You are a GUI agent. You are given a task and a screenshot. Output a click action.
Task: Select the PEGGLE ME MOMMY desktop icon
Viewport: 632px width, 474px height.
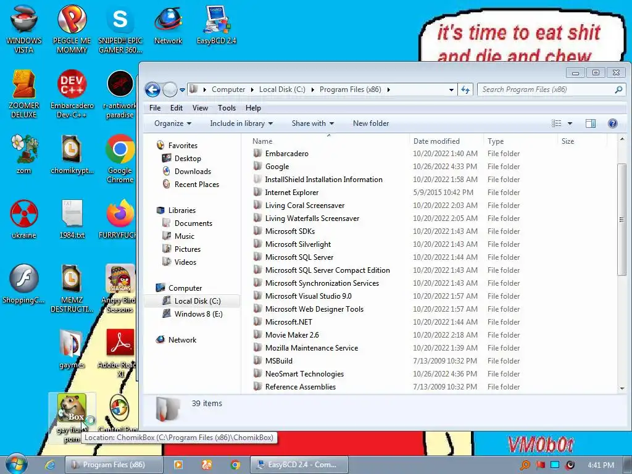pyautogui.click(x=72, y=29)
